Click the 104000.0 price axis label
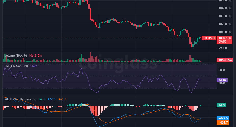This screenshot has height=127, width=236. 225,8
